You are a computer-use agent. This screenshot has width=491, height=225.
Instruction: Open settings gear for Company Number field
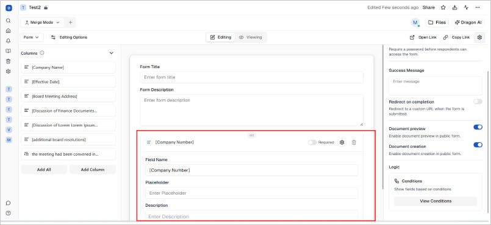pyautogui.click(x=342, y=142)
